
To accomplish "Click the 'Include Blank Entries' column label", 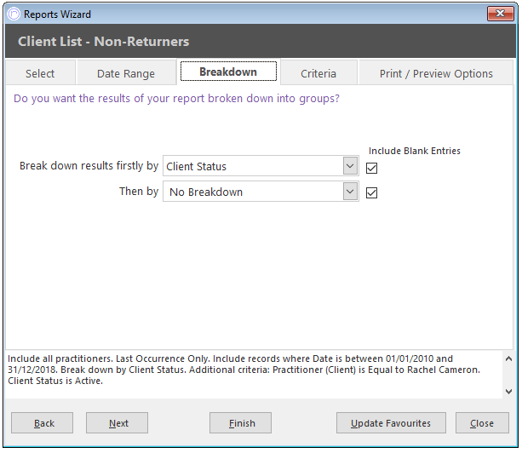I will 415,151.
